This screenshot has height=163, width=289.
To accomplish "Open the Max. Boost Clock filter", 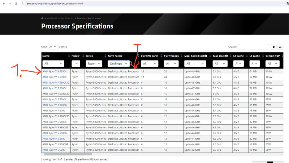I will point(195,63).
